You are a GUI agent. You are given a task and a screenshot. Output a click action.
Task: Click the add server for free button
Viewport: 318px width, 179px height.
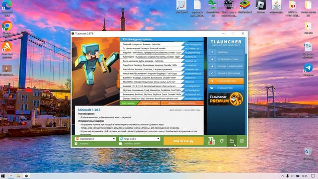coord(182,103)
